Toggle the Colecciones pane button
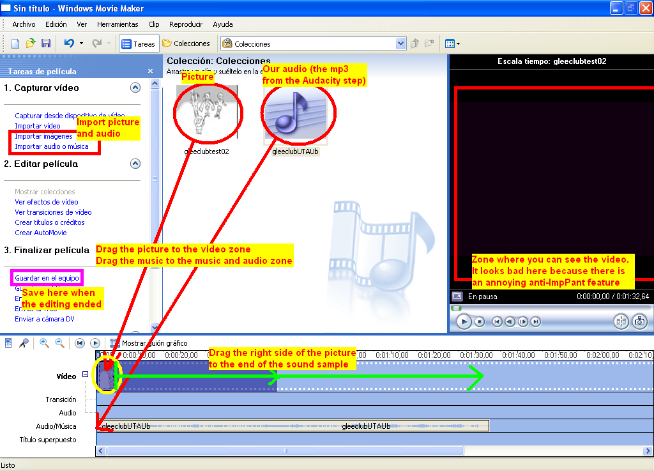 tap(186, 43)
